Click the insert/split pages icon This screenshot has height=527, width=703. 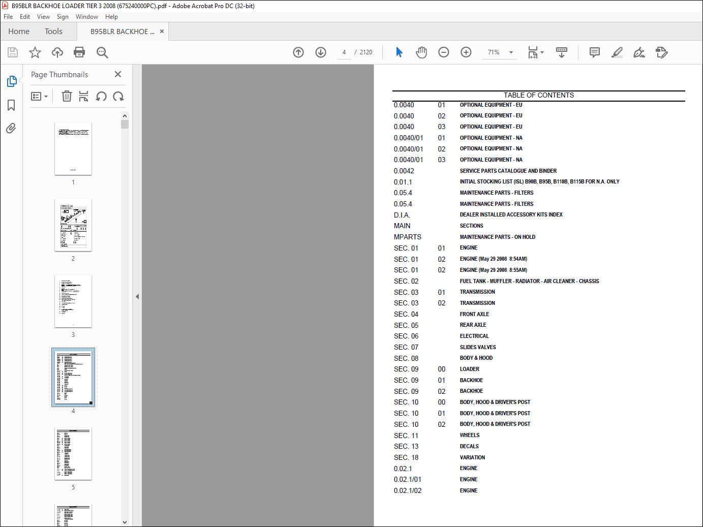(84, 96)
